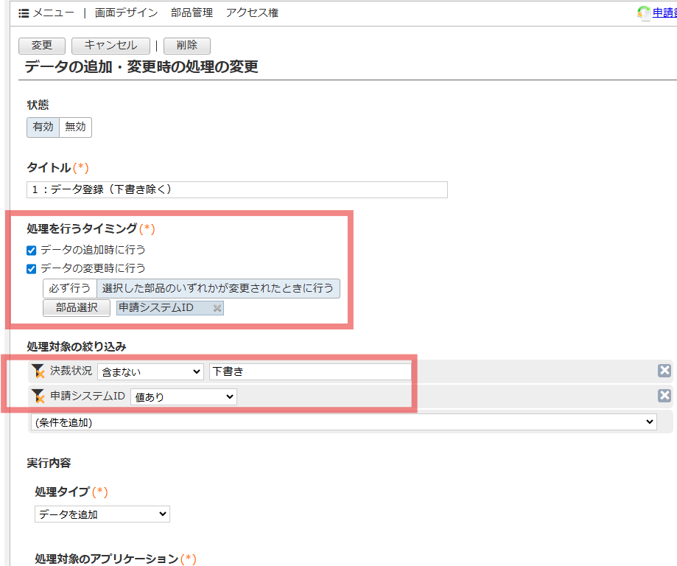Viewport: 677px width, 566px height.
Task: Set the status to 無効
Action: pos(75,127)
